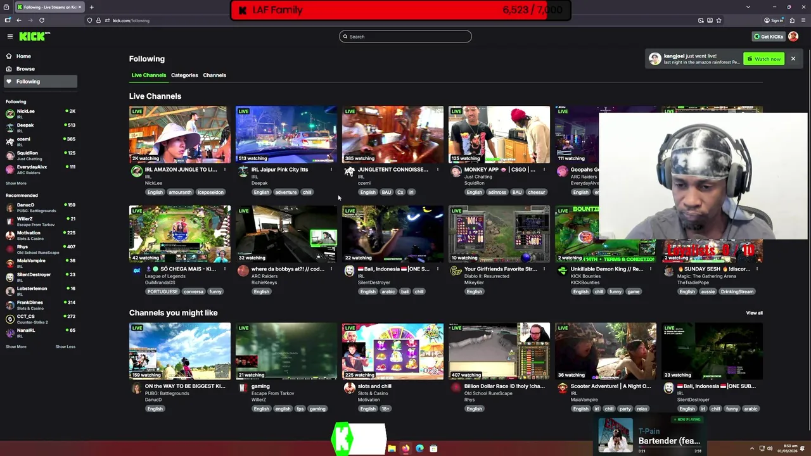
Task: Click MikeyBer channel avatar on card
Action: 456,271
